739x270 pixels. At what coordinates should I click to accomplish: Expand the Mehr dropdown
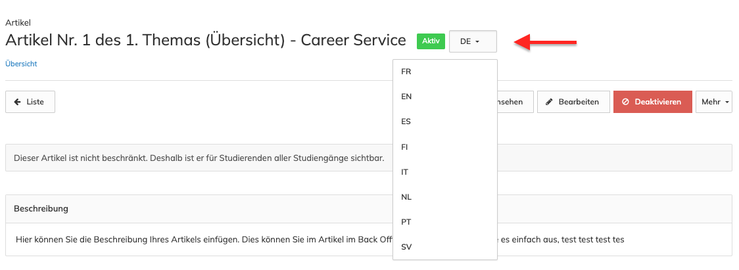[x=714, y=102]
